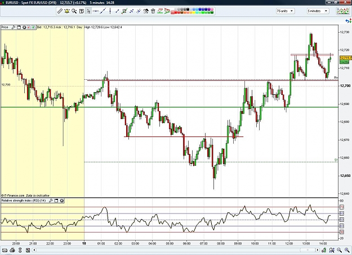Click the scrollbar left arrow
The height and width of the screenshot is (255, 352).
click(34, 250)
